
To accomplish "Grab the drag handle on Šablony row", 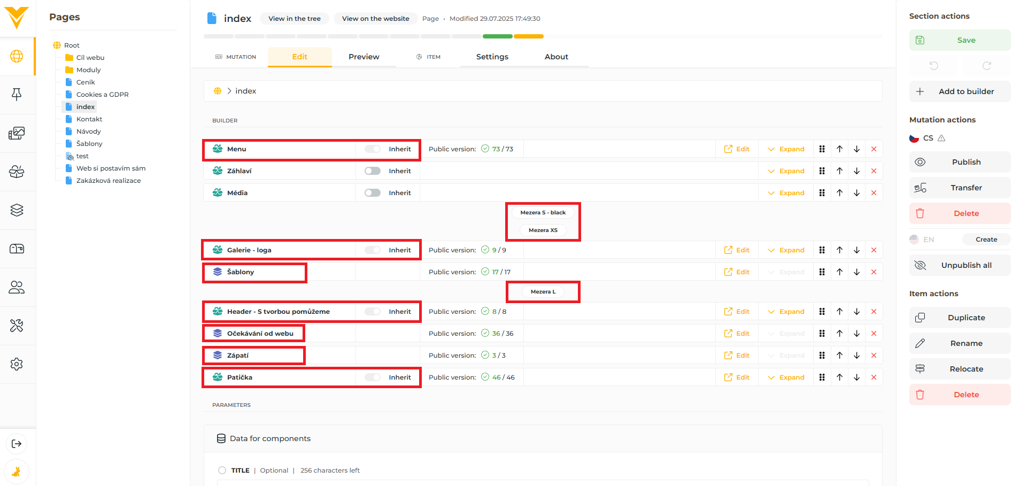I will coord(822,272).
